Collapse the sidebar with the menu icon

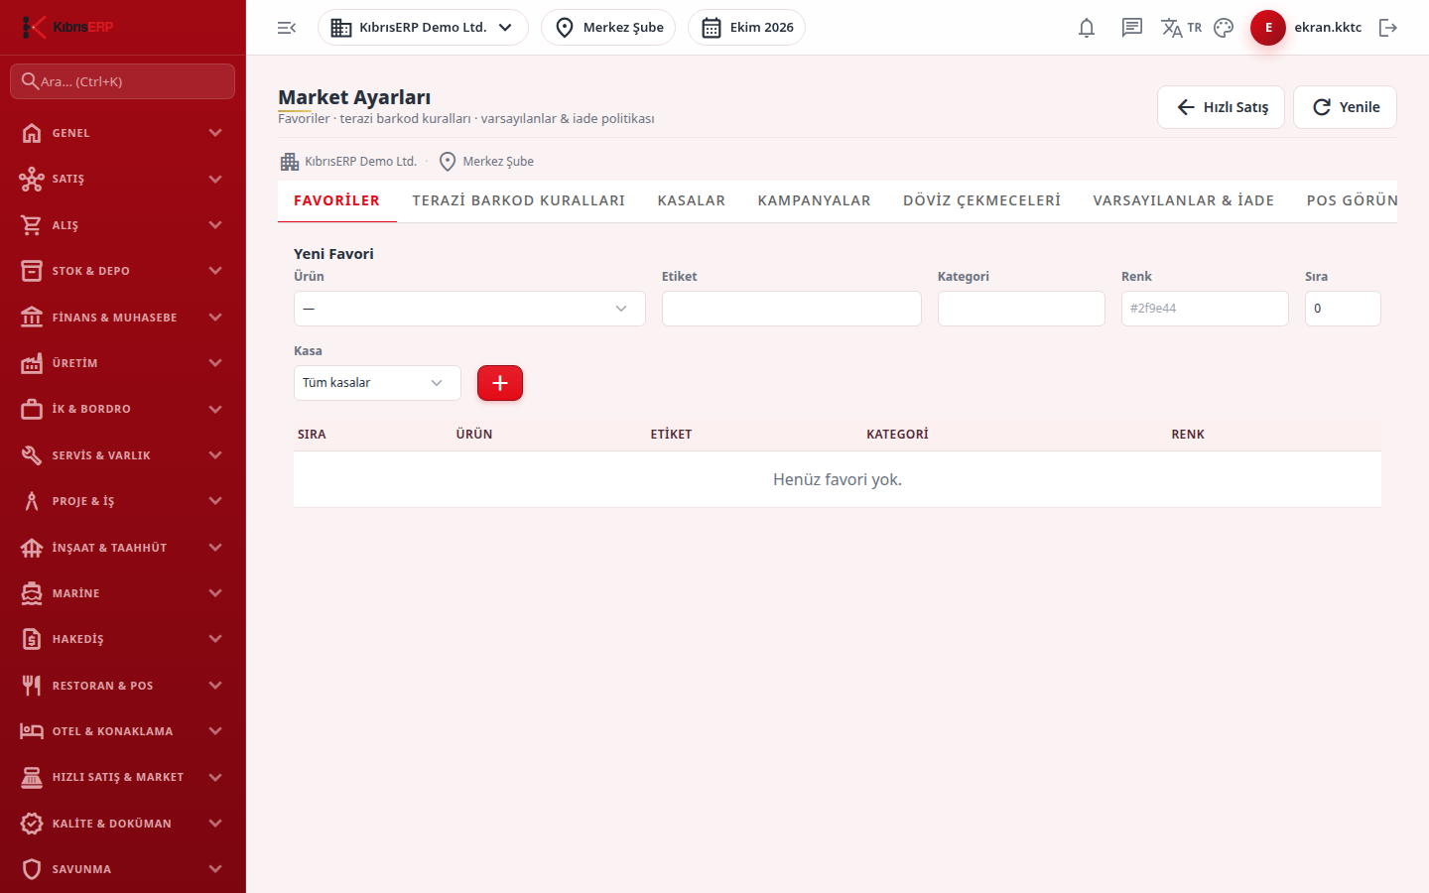click(x=287, y=28)
